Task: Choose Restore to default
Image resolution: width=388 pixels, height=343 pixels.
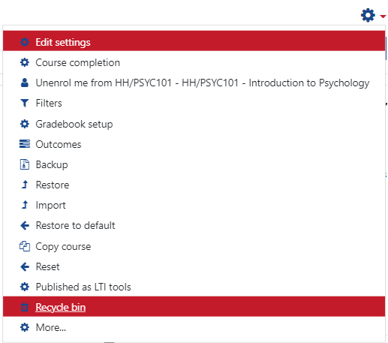Action: pyautogui.click(x=194, y=225)
